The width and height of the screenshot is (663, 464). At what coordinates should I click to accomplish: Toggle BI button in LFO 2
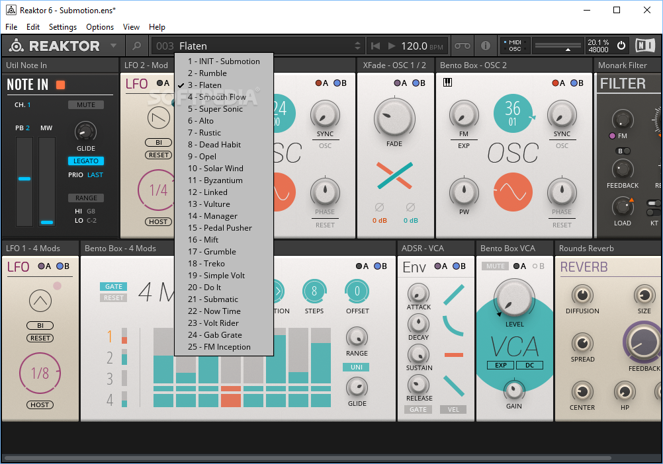[x=159, y=143]
